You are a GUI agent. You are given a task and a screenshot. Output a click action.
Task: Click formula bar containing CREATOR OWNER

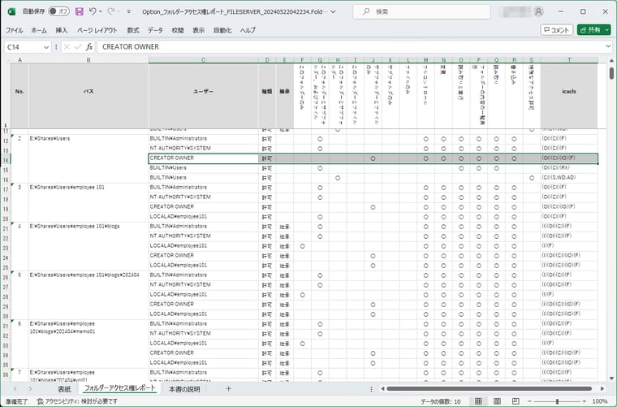[350, 47]
